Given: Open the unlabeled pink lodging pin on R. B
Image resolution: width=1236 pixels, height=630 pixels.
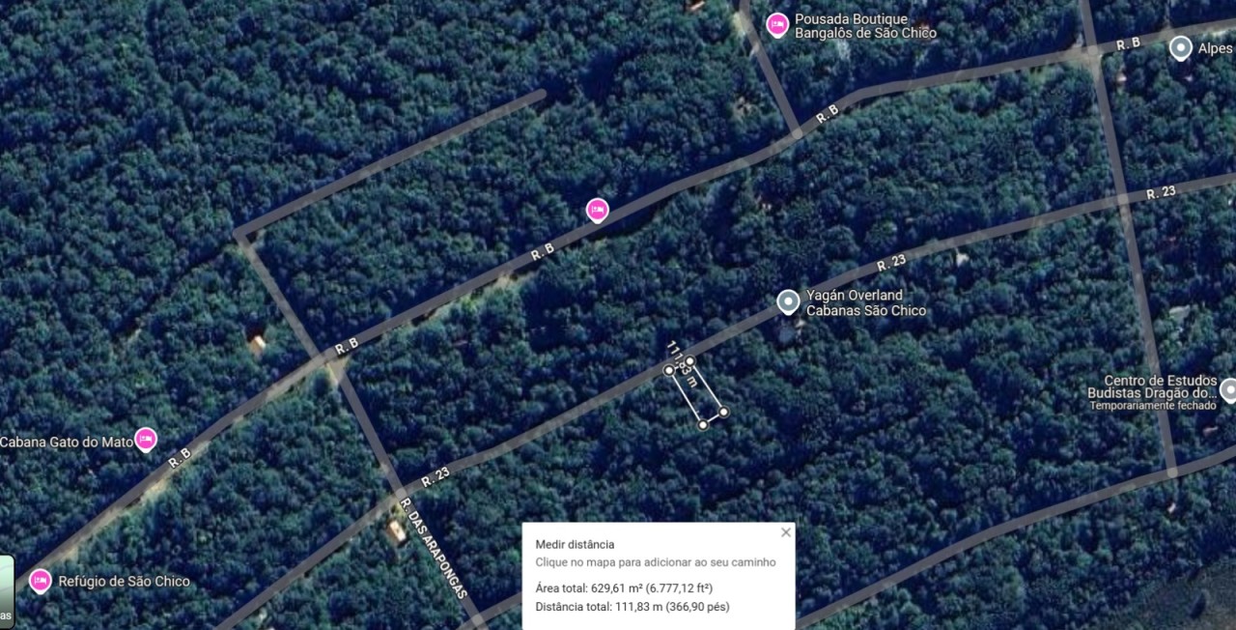Looking at the screenshot, I should pos(598,210).
